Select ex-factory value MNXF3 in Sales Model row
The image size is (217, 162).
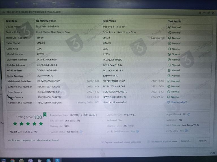pyautogui.click(x=41, y=43)
